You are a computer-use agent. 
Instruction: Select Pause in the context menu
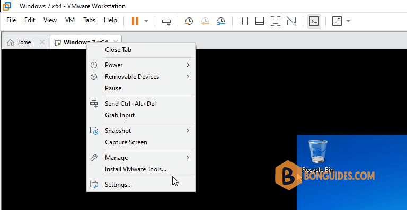141,88
